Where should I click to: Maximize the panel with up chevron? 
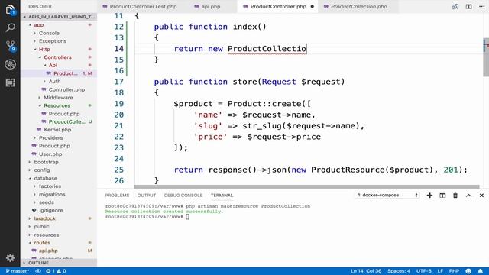(468, 196)
